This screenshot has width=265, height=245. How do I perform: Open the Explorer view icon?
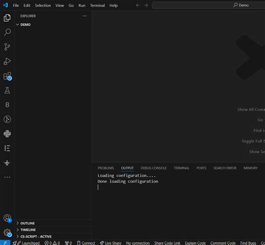[7, 18]
